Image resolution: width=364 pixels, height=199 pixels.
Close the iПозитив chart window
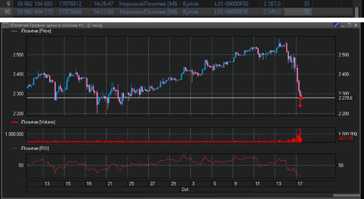[x=356, y=25]
